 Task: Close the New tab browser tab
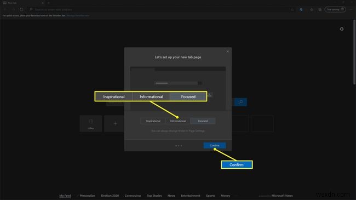(43, 3)
